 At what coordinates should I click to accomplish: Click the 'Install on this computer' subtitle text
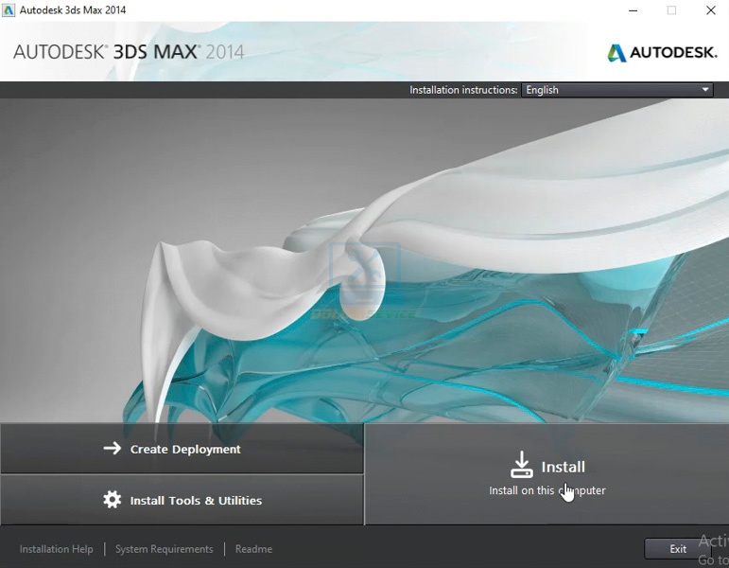[547, 490]
